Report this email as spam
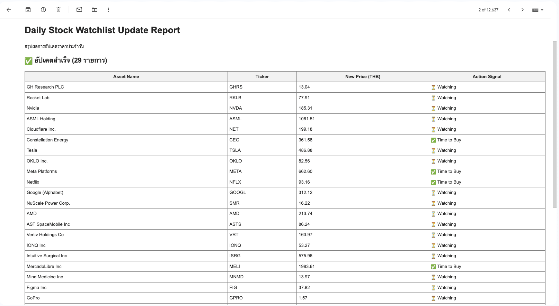Screen dimensions: 559x306 pyautogui.click(x=43, y=10)
